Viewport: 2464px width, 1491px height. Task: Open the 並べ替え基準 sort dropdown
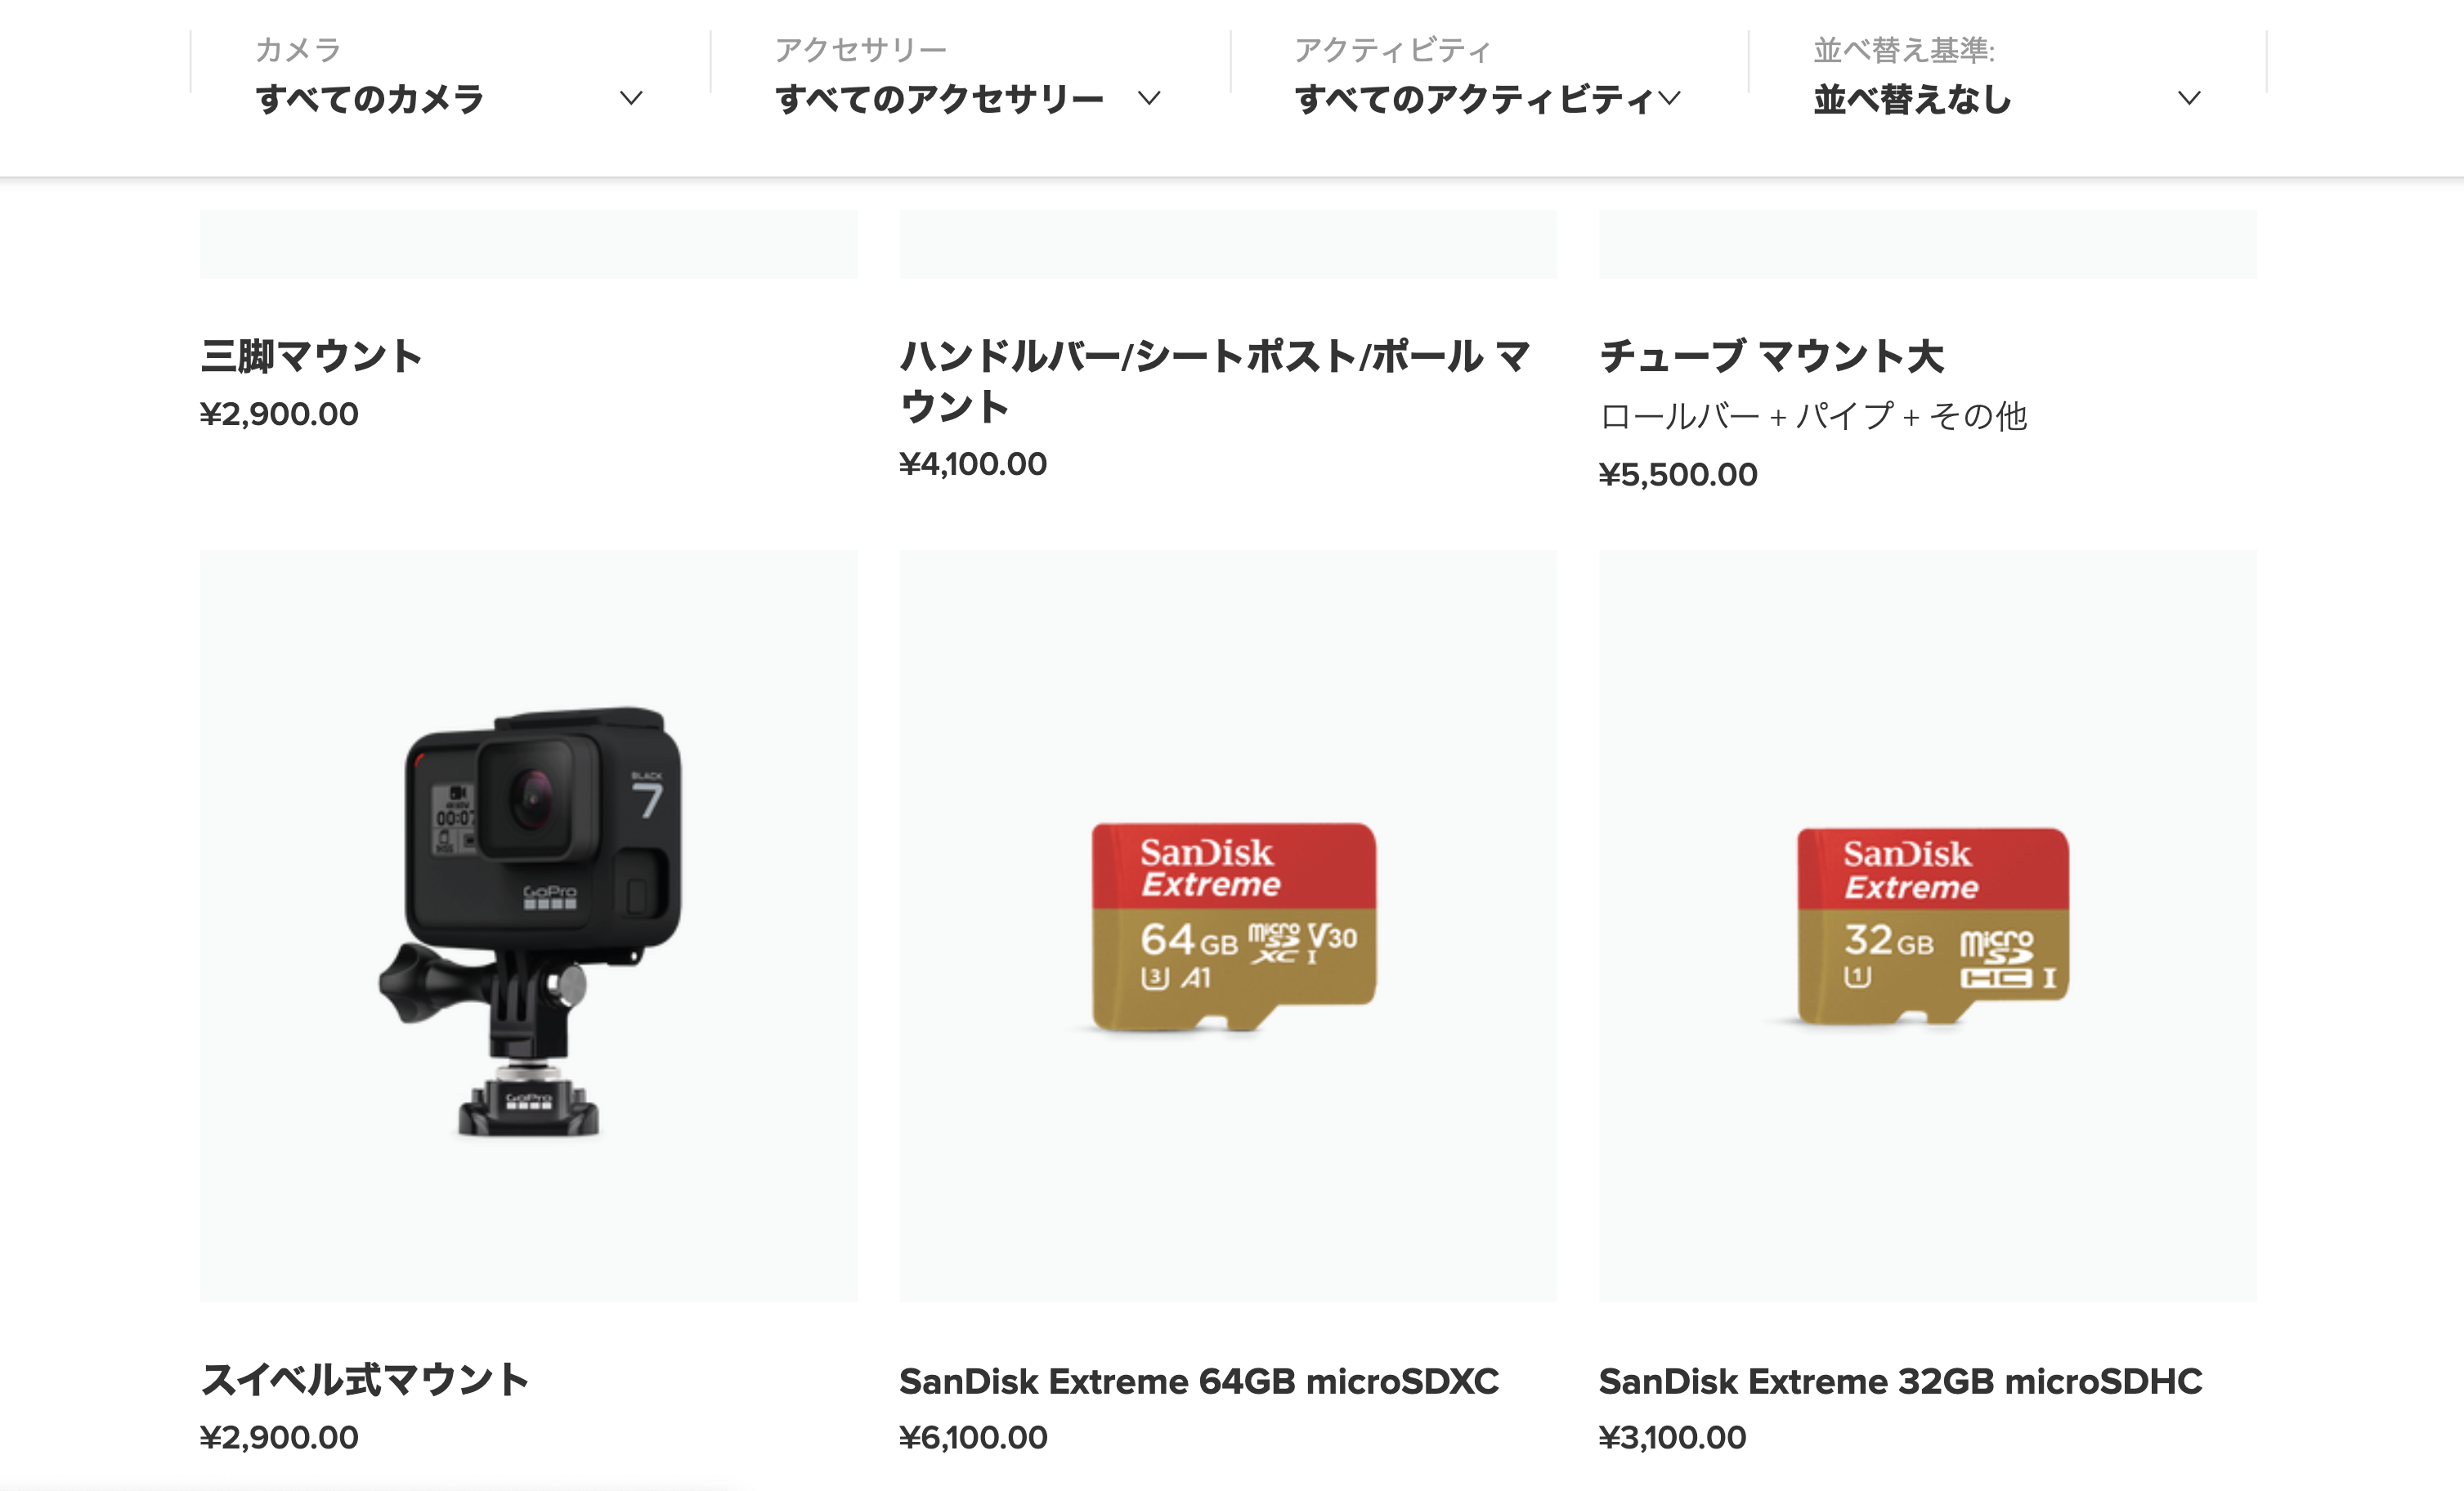tap(2008, 75)
